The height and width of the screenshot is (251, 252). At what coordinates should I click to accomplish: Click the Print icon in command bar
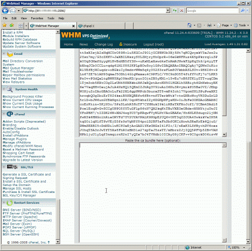tap(209, 25)
